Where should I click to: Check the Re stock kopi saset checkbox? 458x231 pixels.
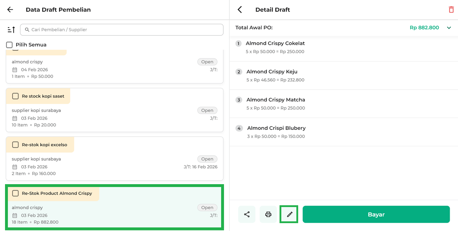(x=15, y=96)
